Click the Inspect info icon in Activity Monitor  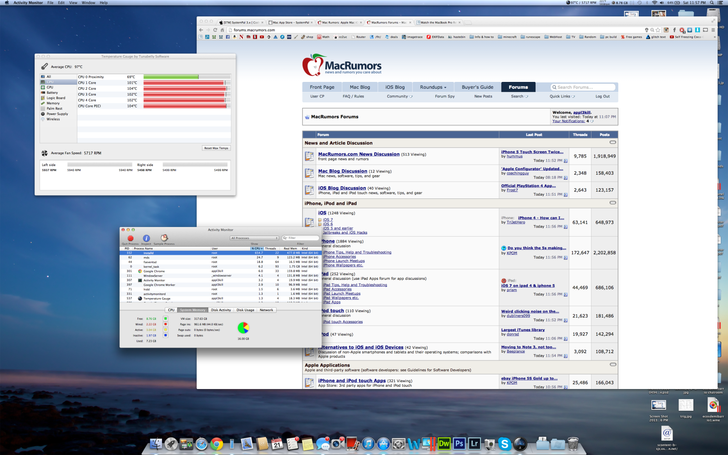(x=146, y=238)
